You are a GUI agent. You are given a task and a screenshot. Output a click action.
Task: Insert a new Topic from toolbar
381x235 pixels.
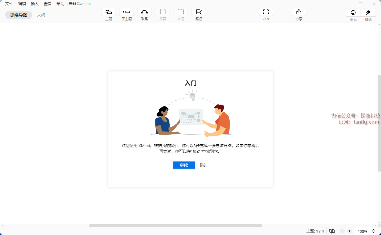[x=108, y=12]
